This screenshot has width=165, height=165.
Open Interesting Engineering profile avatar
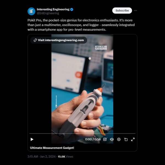click(x=31, y=11)
